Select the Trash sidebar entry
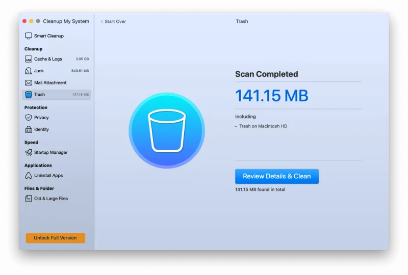Screen dimensions: 408x275 [57, 95]
